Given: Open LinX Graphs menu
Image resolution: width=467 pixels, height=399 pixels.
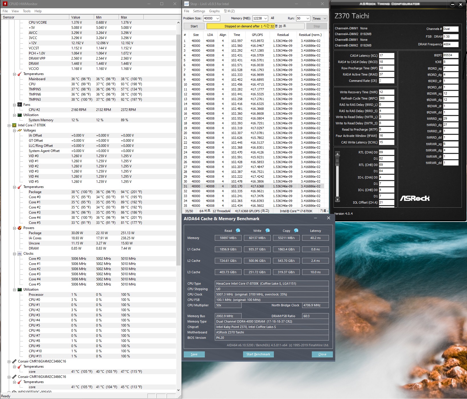Looking at the screenshot, I should click(x=214, y=11).
